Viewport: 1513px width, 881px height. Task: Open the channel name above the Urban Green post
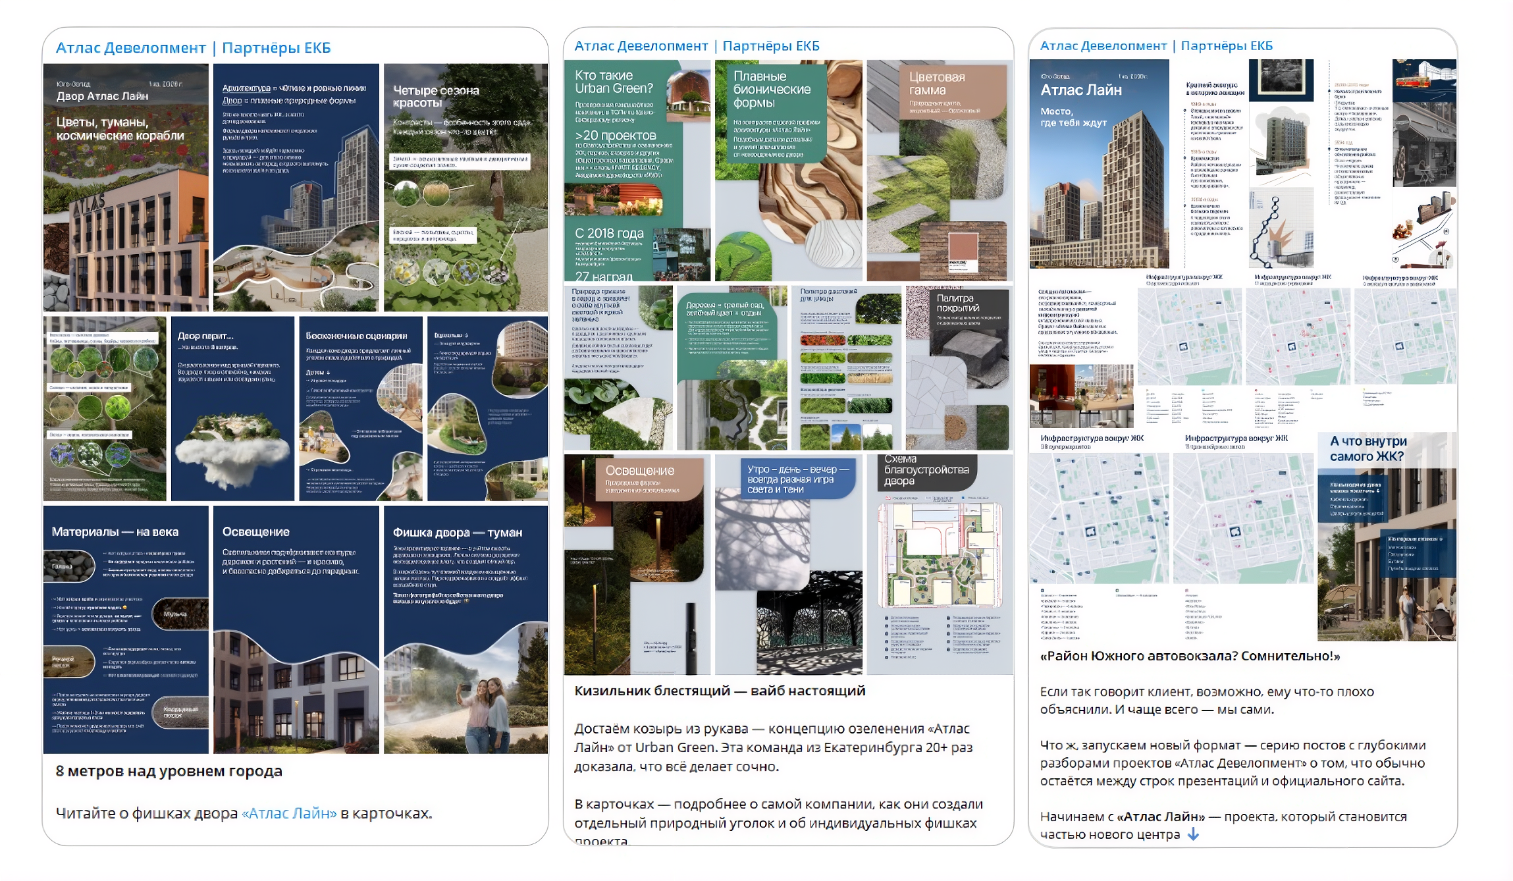[697, 45]
